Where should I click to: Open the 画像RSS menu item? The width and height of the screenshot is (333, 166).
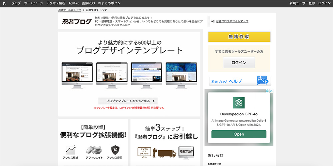tap(88, 3)
